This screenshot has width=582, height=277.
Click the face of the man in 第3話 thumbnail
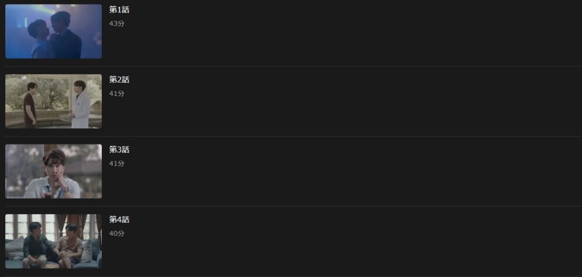pyautogui.click(x=54, y=163)
